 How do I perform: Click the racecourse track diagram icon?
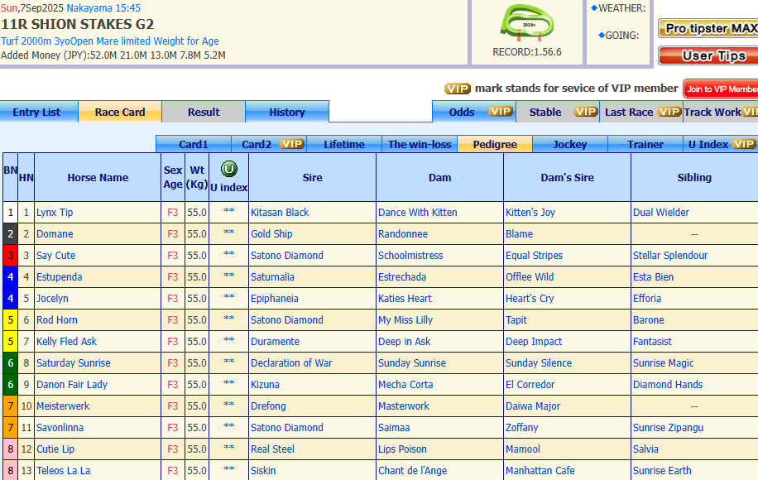527,22
